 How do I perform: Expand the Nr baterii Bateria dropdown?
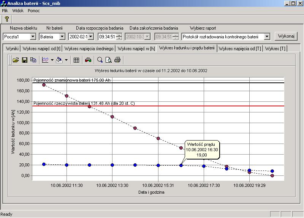tap(62, 36)
